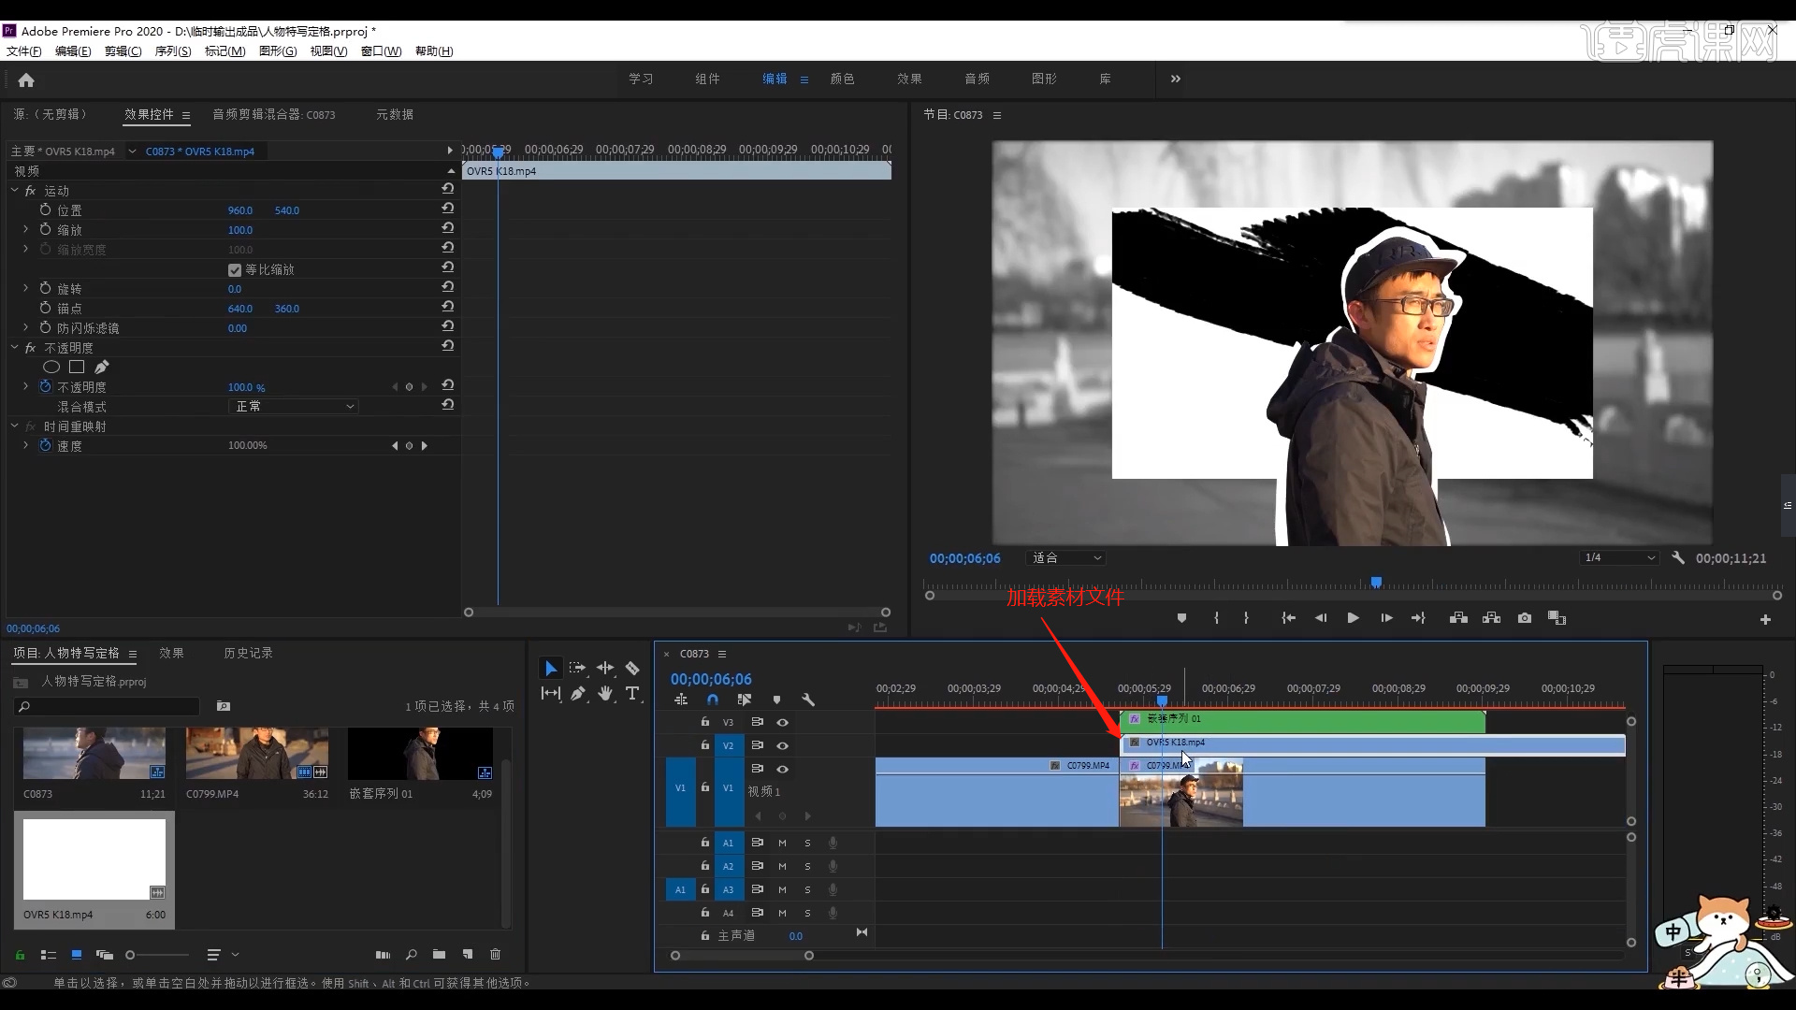Select the OVR5 K18.mp4 project thumbnail

click(x=94, y=859)
